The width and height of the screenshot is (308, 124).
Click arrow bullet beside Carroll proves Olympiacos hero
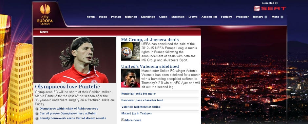[x=37, y=114]
